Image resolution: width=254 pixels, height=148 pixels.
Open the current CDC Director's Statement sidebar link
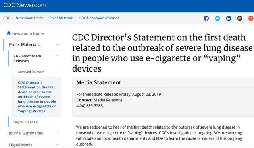[37, 97]
